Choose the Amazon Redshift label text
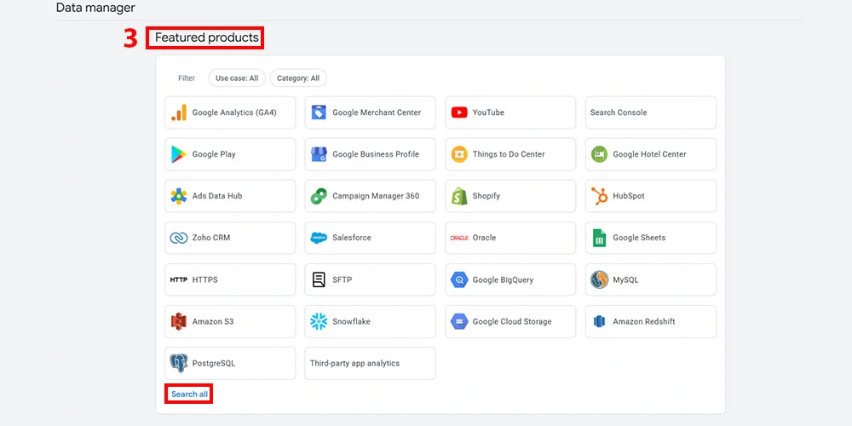Viewport: 852px width, 426px height. tap(644, 322)
